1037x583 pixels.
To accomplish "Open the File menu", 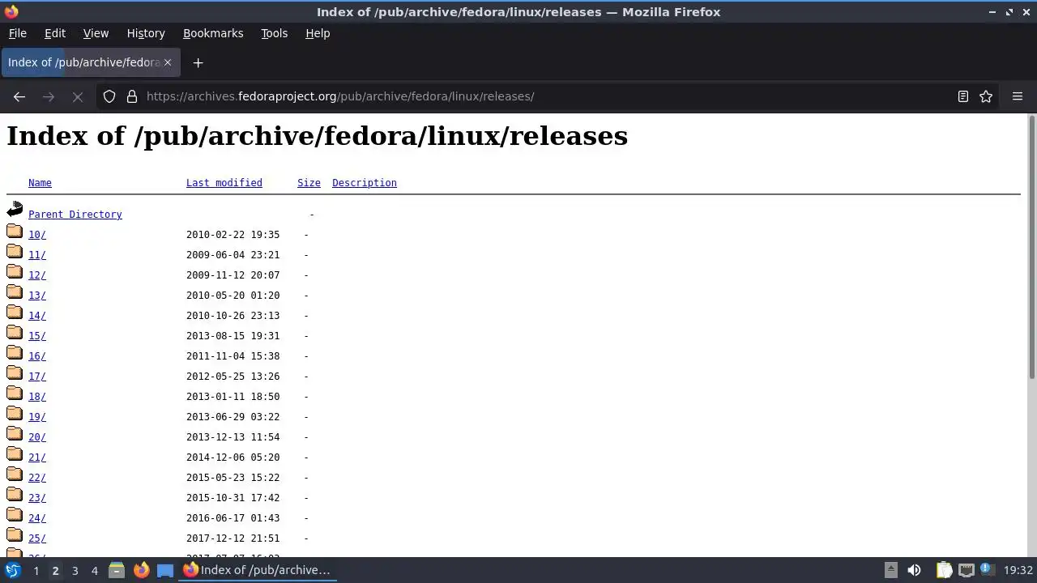I will pyautogui.click(x=18, y=33).
